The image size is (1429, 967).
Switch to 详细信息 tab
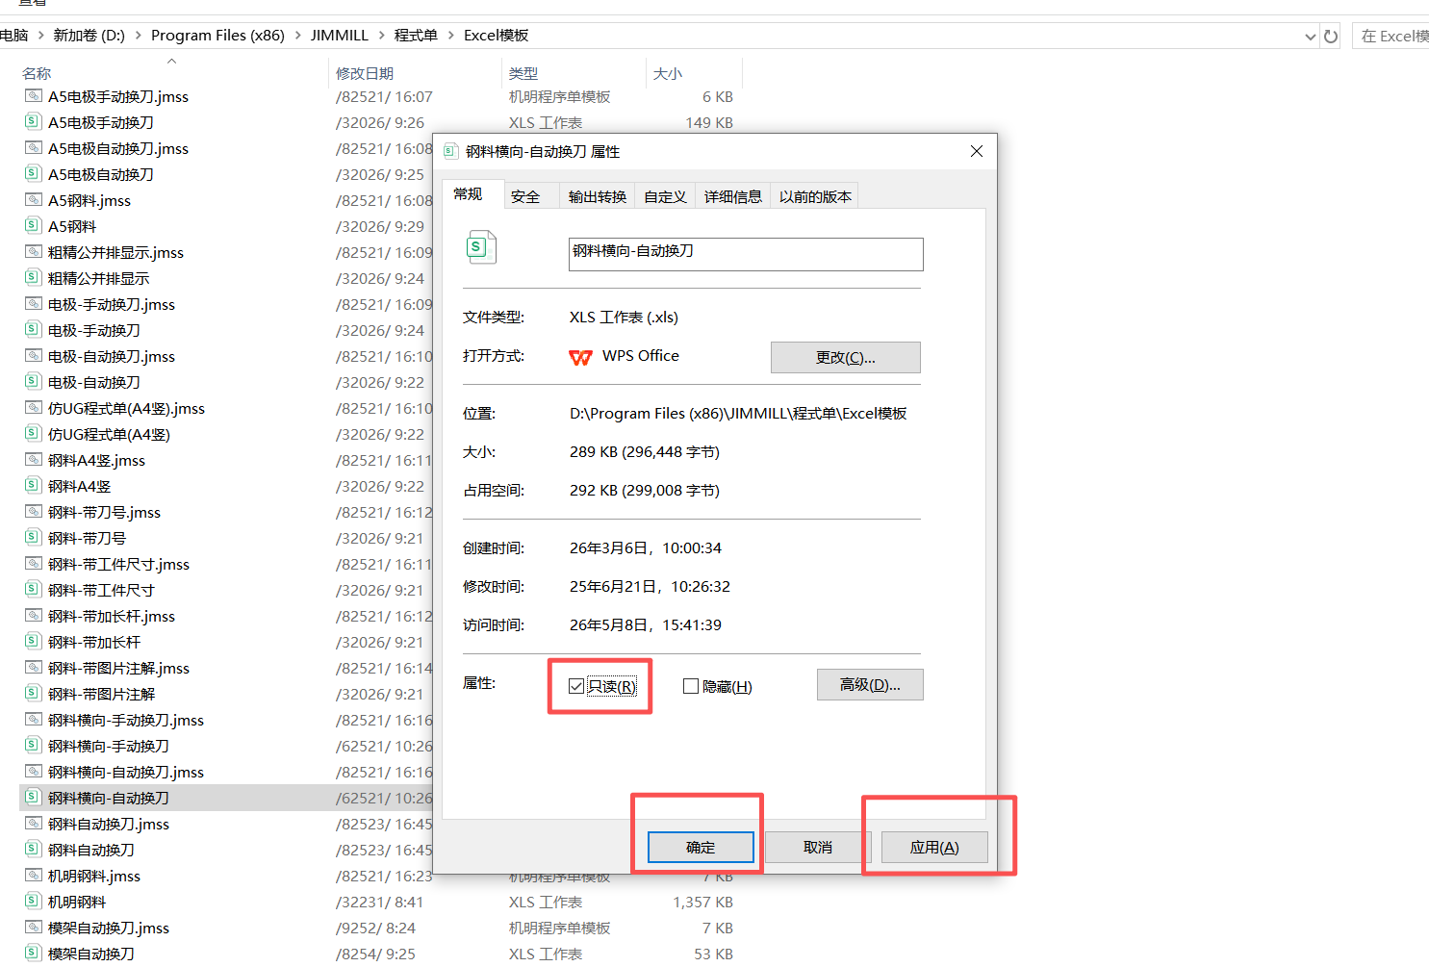732,196
